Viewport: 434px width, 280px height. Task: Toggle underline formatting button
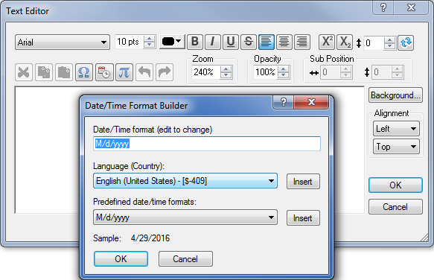click(231, 42)
